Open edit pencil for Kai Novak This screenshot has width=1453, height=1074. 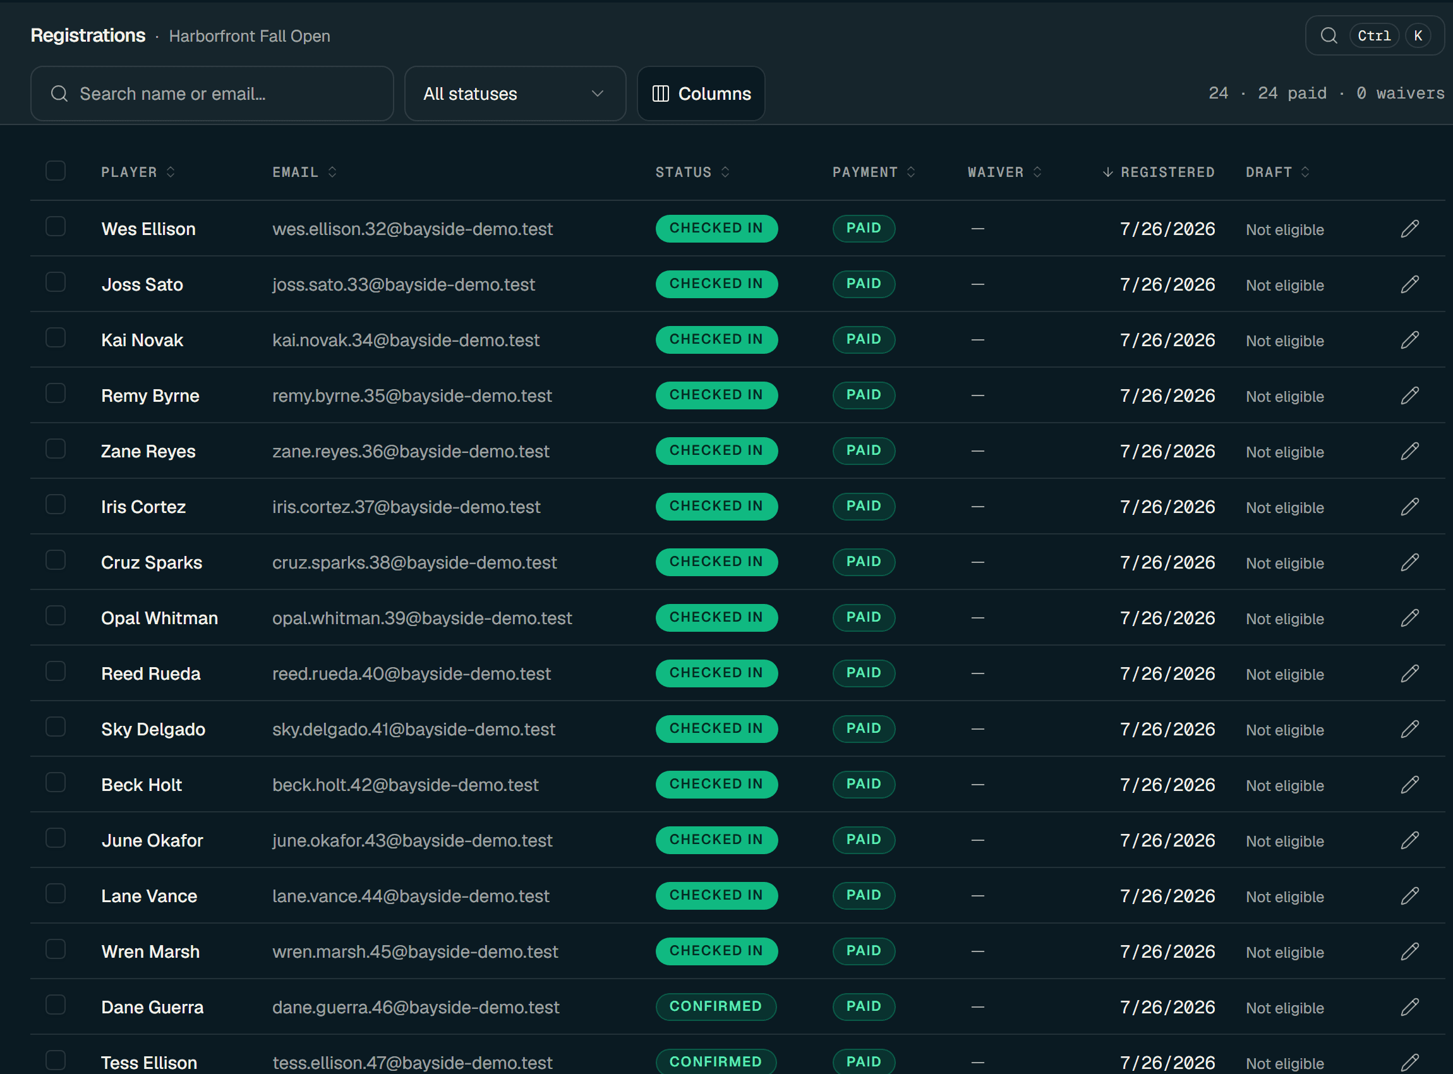1409,340
